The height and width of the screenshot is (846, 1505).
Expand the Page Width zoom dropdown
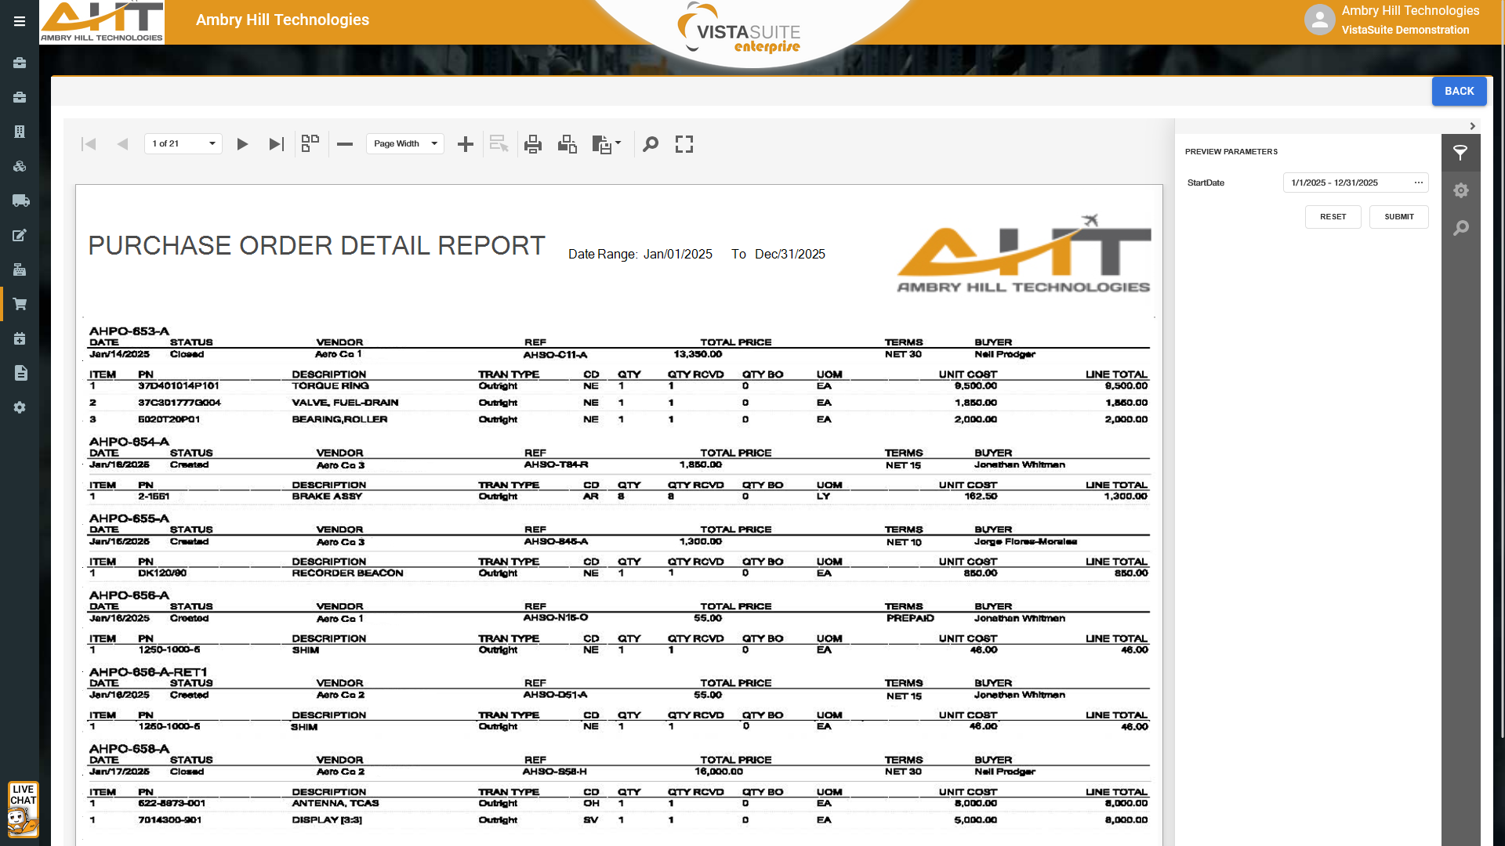pyautogui.click(x=433, y=143)
